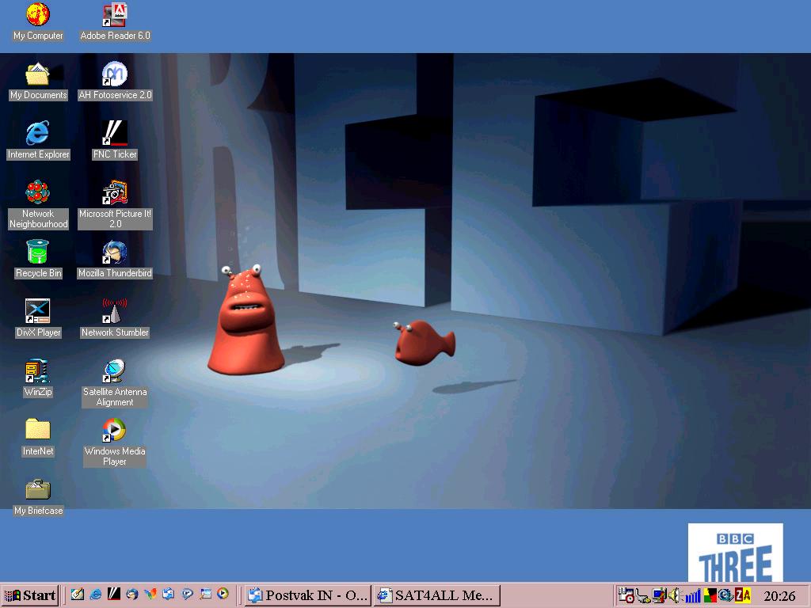Launch FNC Ticker from Quick Launch
Image resolution: width=811 pixels, height=608 pixels.
click(114, 595)
